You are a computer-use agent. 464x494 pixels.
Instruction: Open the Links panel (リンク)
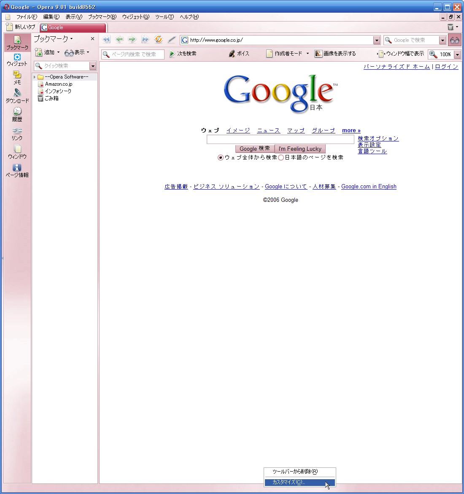point(17,133)
